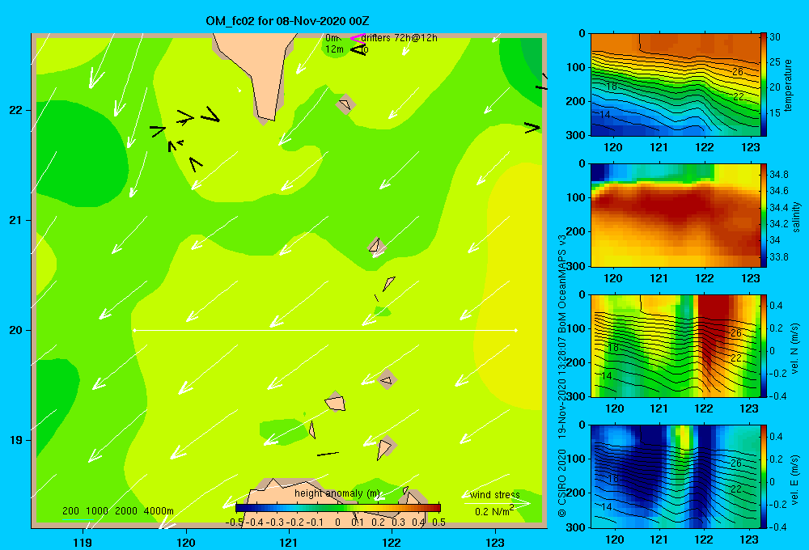Click the 'drifters 72h@12h' legend label
The image size is (809, 550).
400,38
